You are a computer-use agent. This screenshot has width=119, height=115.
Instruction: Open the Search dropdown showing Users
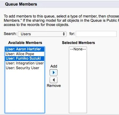[42, 34]
